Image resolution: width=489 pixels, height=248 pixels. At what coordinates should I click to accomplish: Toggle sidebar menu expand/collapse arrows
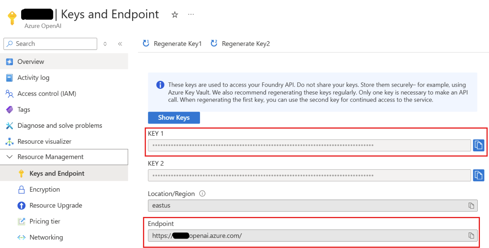(105, 44)
